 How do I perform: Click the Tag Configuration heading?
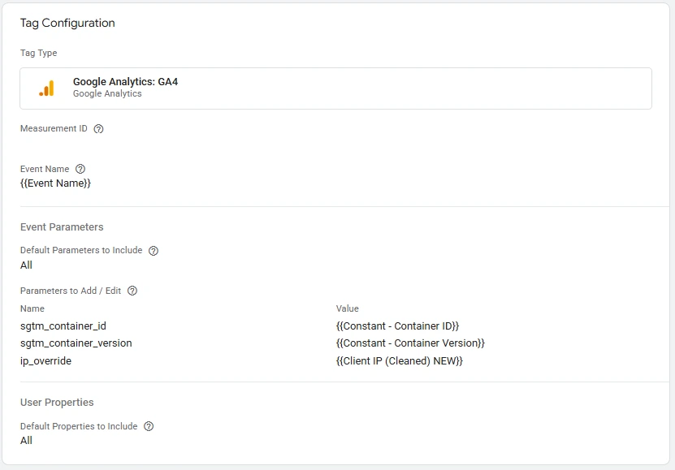pos(67,24)
